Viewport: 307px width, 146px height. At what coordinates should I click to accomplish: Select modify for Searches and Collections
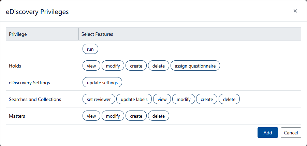click(x=184, y=99)
